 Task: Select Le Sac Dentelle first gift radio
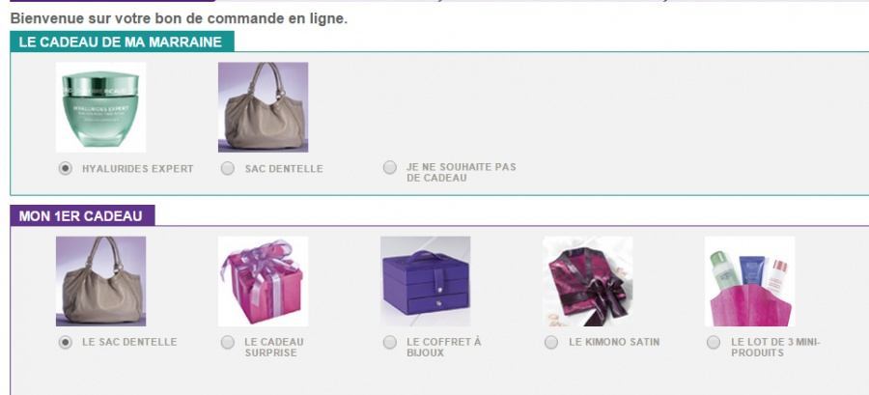66,343
